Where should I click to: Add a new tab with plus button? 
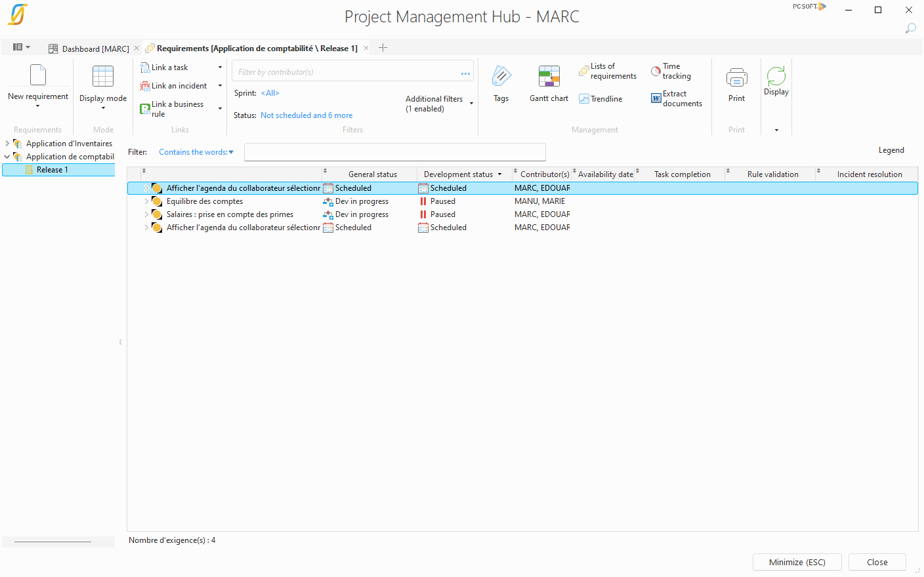[x=383, y=47]
